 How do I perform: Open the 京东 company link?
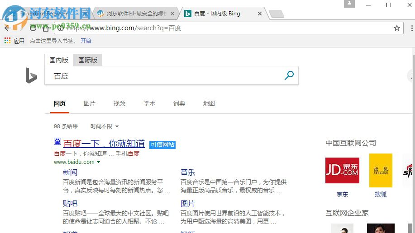click(342, 195)
